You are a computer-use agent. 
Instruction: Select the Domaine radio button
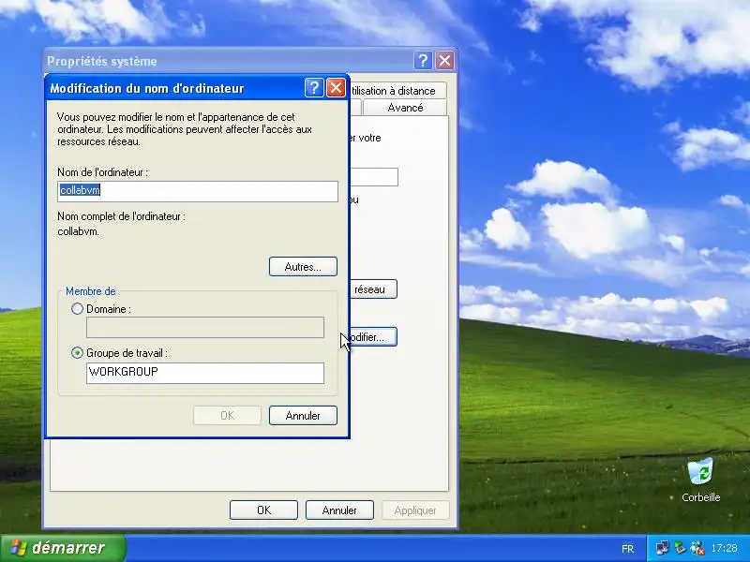pos(77,309)
